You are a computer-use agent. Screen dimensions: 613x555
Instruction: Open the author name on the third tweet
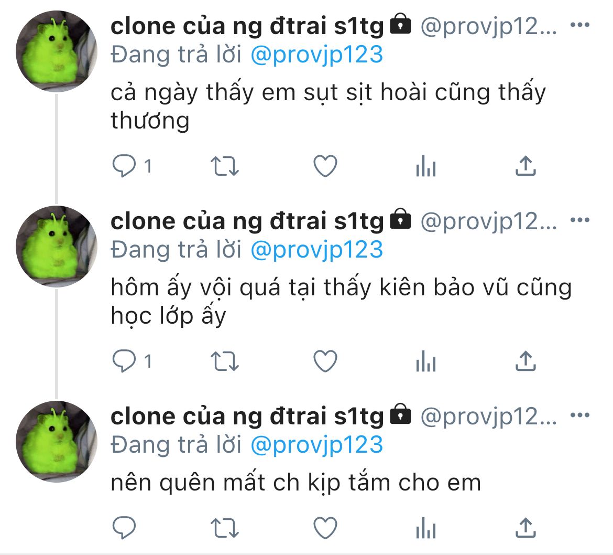(247, 417)
